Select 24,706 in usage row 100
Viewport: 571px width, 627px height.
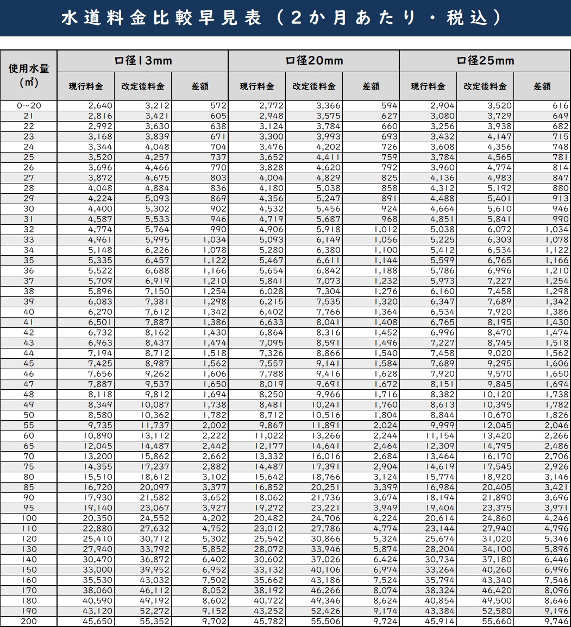[x=327, y=518]
